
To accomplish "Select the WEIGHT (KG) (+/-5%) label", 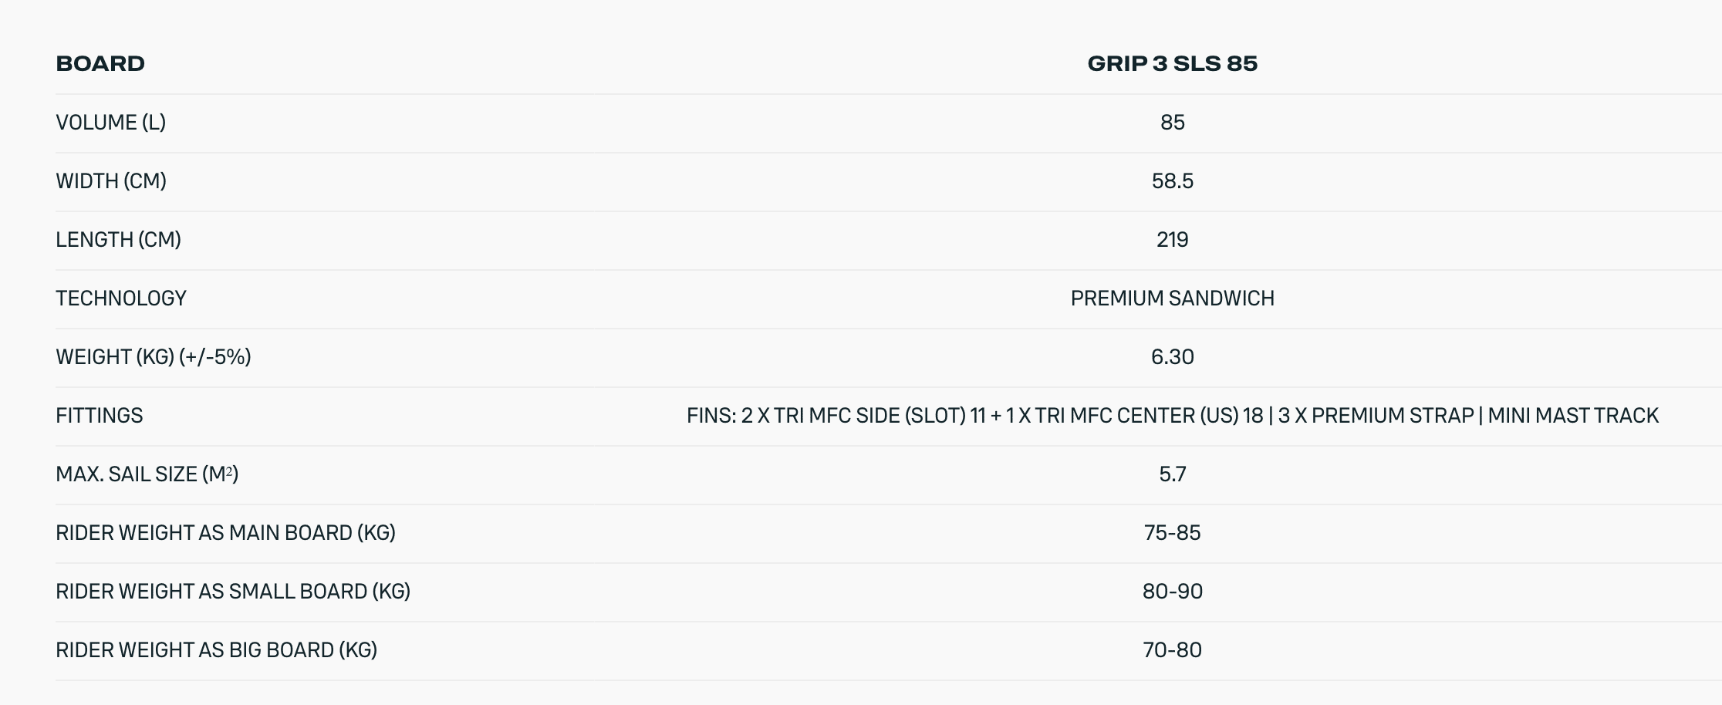I will pos(154,357).
